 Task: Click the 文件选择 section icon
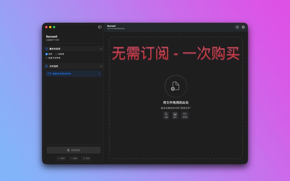coord(47,66)
